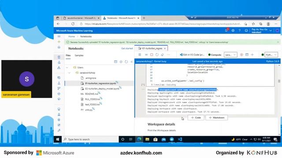Viewport: 282px width, 158px height.
Task: Add a Markdown cell below
Action: point(216,118)
